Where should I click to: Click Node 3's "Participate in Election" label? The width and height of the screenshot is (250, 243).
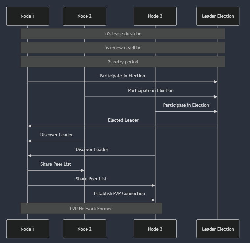pos(186,105)
